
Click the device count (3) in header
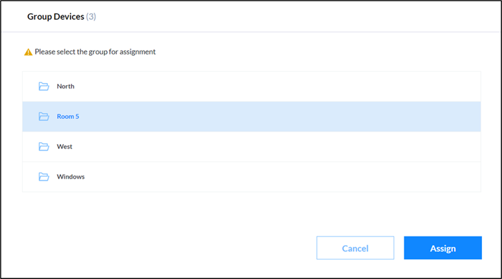[91, 17]
